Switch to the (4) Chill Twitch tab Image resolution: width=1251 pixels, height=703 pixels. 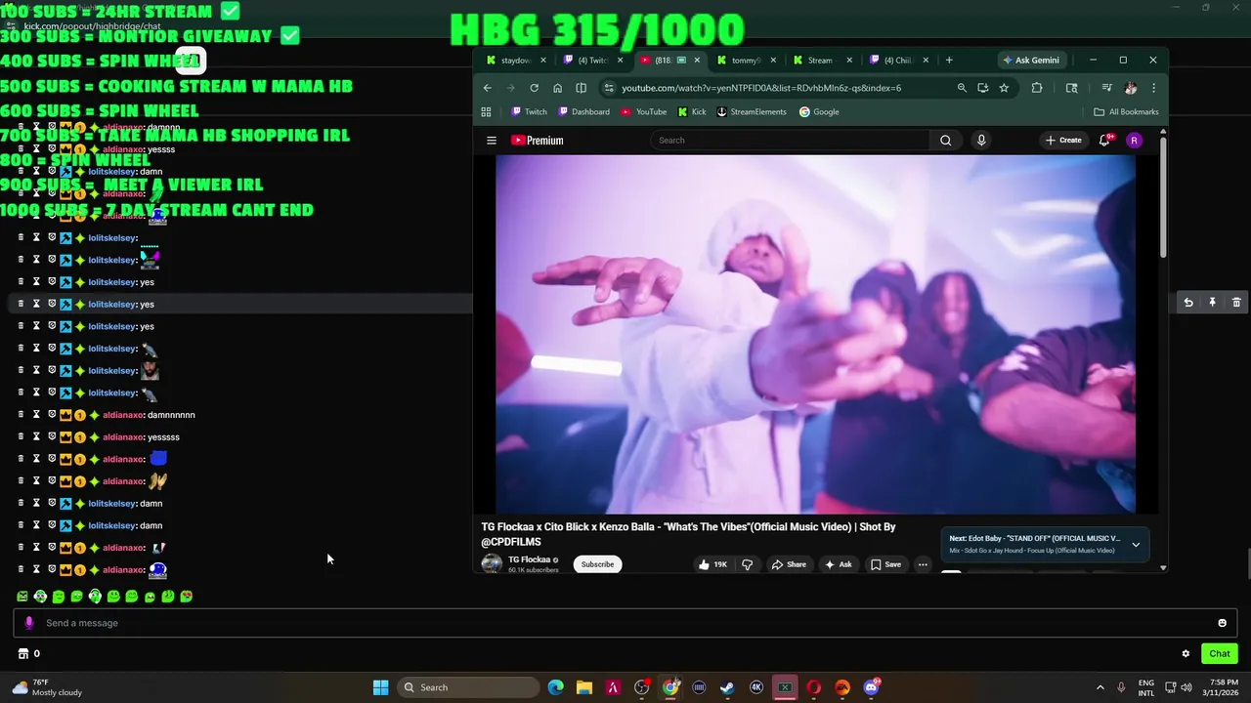click(899, 61)
